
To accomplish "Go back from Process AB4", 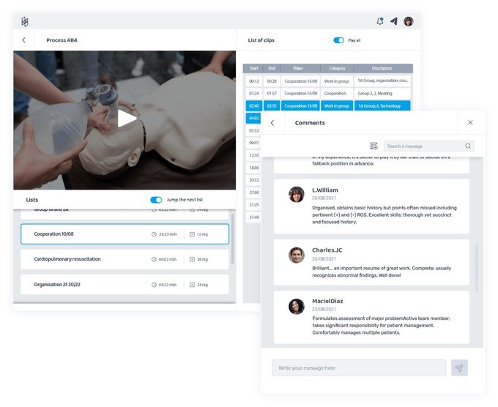I will click(x=24, y=40).
